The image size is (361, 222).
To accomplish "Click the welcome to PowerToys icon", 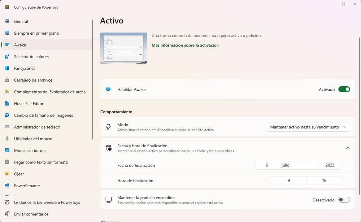I will 7,203.
